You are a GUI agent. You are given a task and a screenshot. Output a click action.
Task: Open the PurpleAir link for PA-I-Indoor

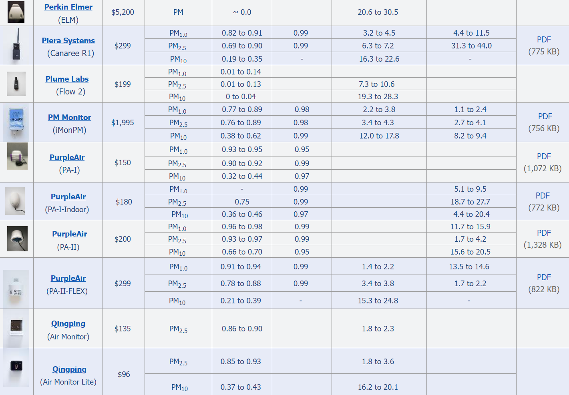click(68, 196)
